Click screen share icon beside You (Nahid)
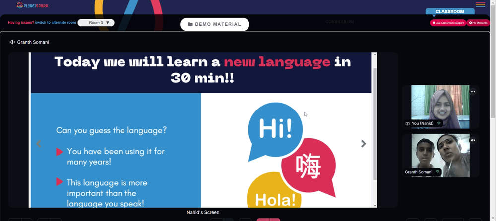The height and width of the screenshot is (221, 496). pos(407,123)
